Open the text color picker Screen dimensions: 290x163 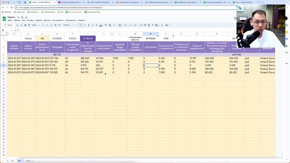point(101,25)
